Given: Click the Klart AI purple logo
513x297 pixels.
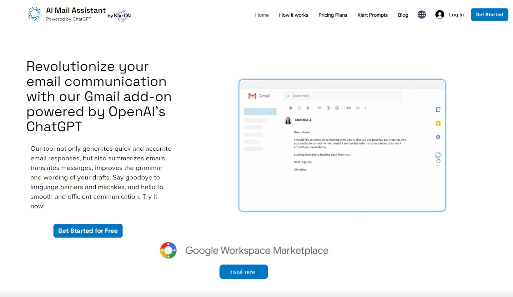Looking at the screenshot, I should (123, 15).
